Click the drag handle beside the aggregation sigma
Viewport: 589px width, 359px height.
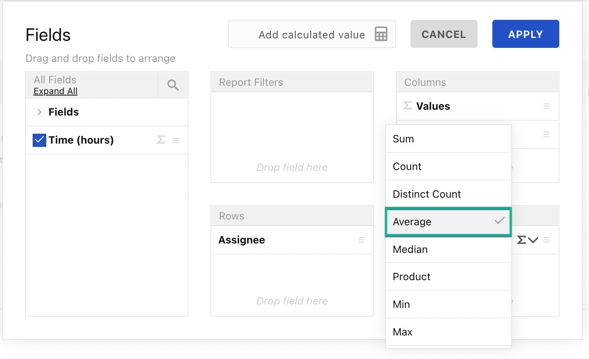pos(546,240)
